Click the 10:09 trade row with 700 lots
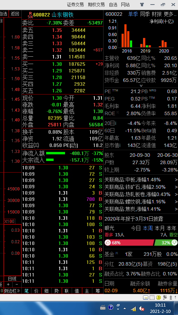 (62, 199)
